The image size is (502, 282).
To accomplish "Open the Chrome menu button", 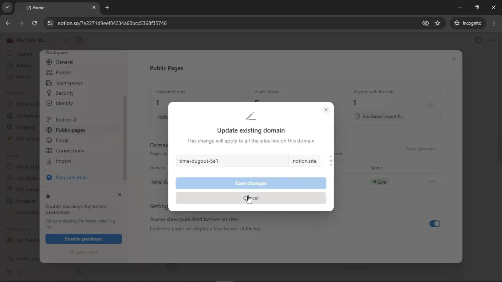I will pos(494,23).
